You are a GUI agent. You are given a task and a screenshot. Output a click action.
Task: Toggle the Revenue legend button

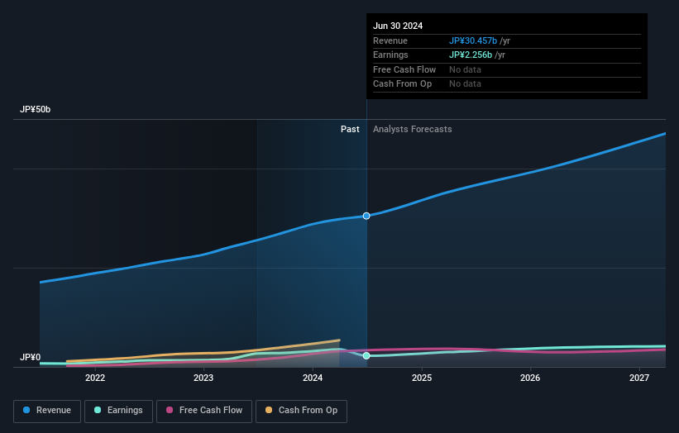[x=47, y=411]
